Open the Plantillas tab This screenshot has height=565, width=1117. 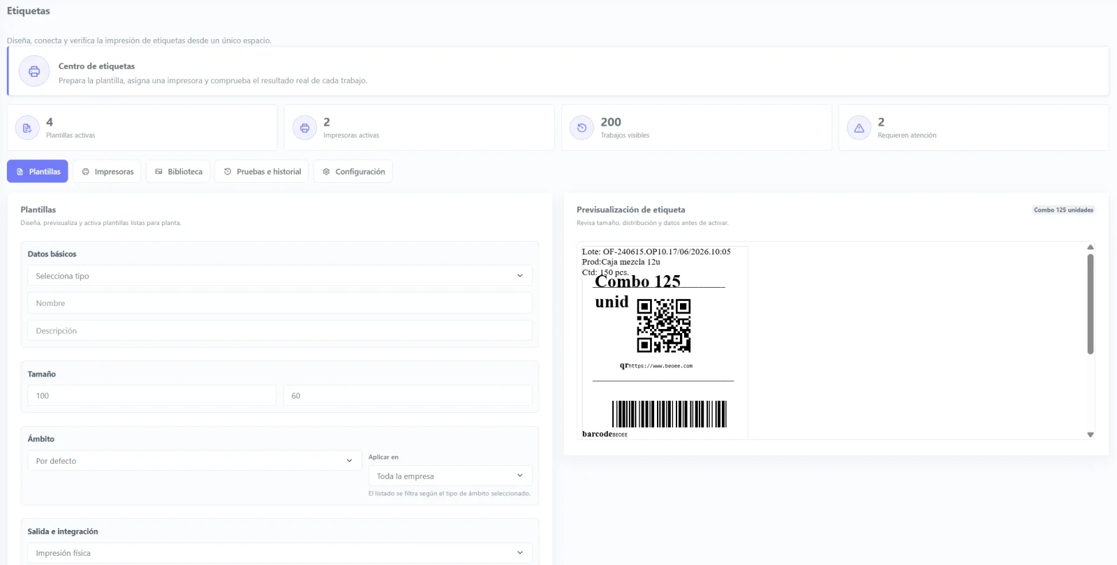point(38,172)
